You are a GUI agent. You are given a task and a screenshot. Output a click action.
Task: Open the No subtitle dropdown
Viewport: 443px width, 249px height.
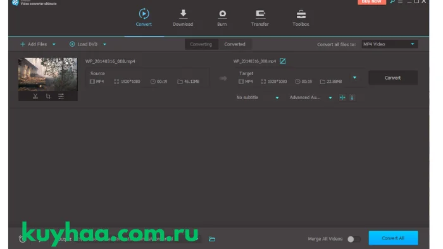258,97
